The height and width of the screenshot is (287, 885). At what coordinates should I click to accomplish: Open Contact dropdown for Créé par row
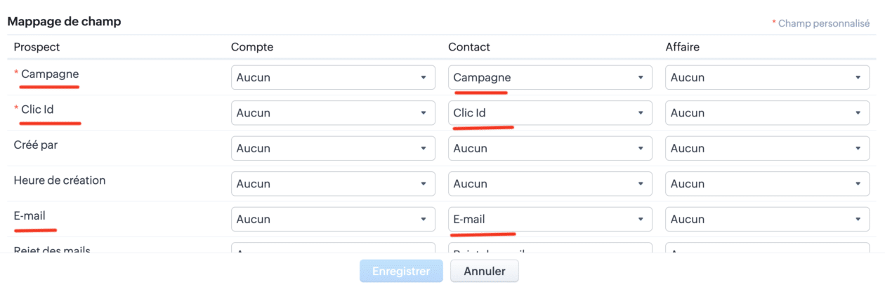550,148
